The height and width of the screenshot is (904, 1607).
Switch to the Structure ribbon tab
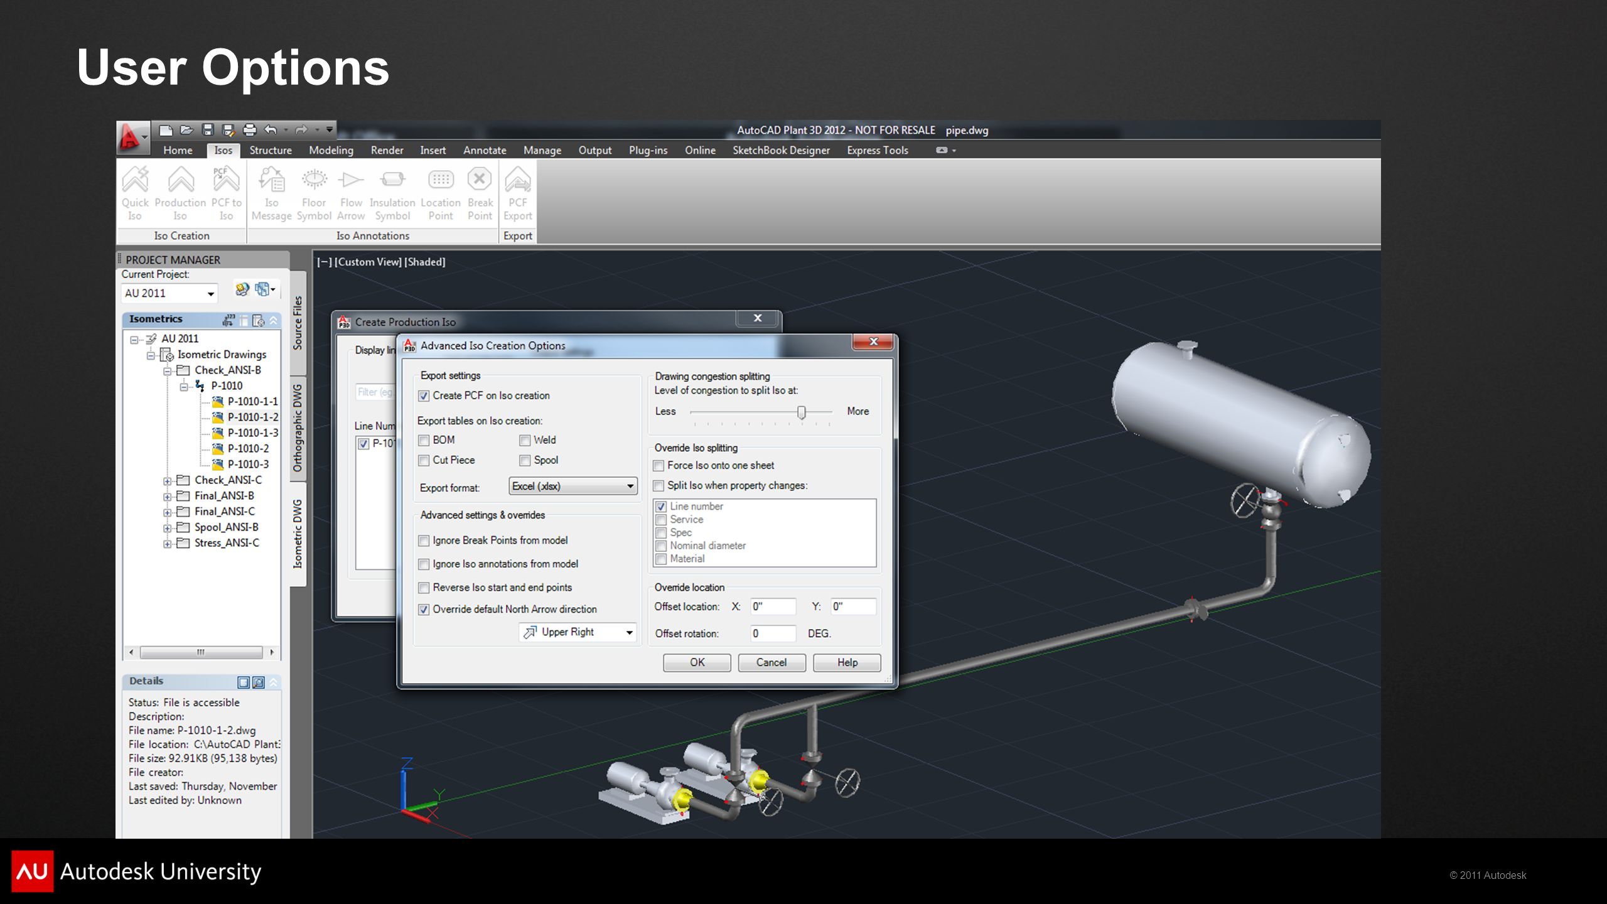tap(271, 150)
